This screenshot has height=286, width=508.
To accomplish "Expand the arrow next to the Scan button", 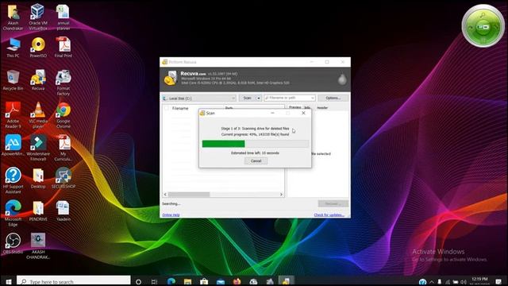I will (259, 98).
